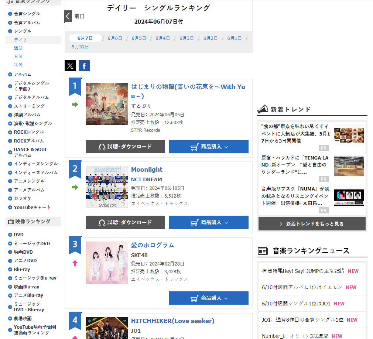373x339 pixels.
Task: Expand the 合算シングル plus icon
Action: coord(10,14)
